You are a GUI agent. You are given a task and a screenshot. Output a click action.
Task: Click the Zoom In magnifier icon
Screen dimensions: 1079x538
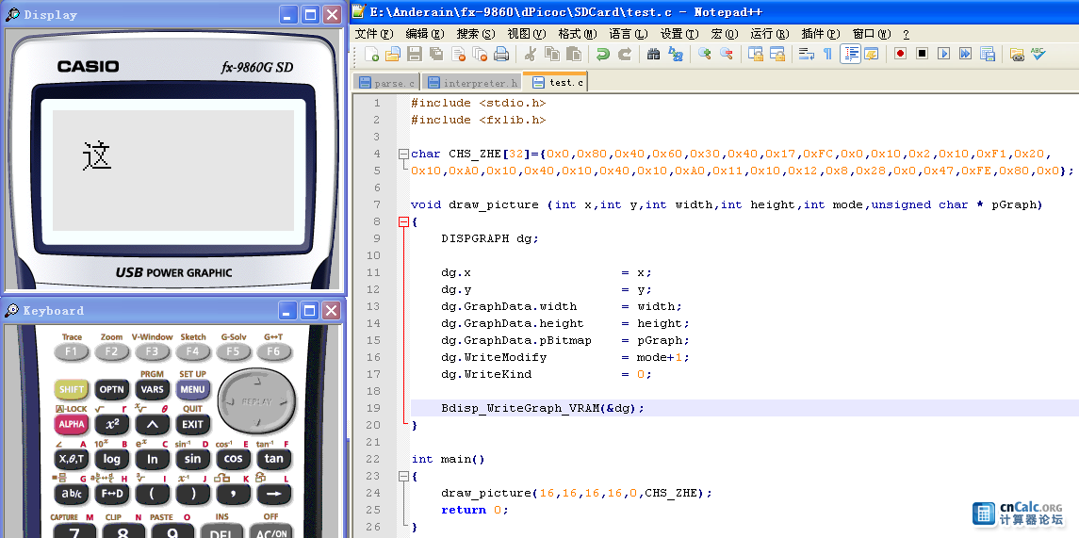pyautogui.click(x=705, y=54)
